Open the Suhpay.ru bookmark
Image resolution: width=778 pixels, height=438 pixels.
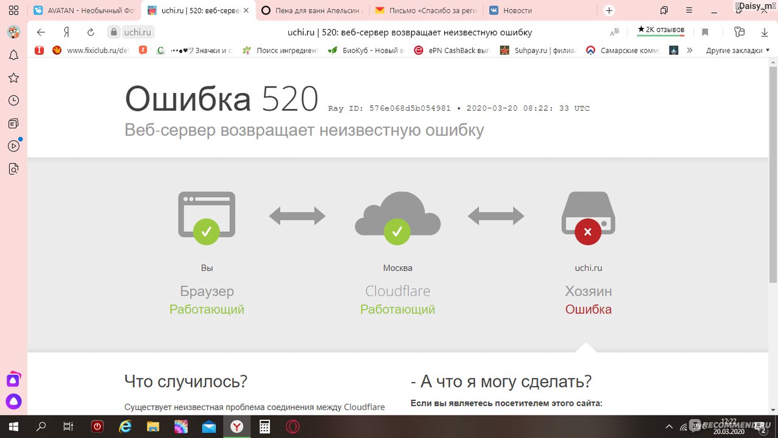538,50
